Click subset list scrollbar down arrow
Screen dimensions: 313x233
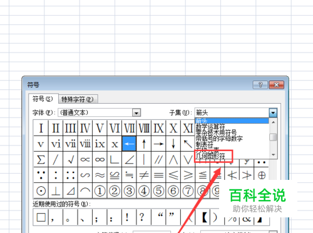(x=273, y=155)
